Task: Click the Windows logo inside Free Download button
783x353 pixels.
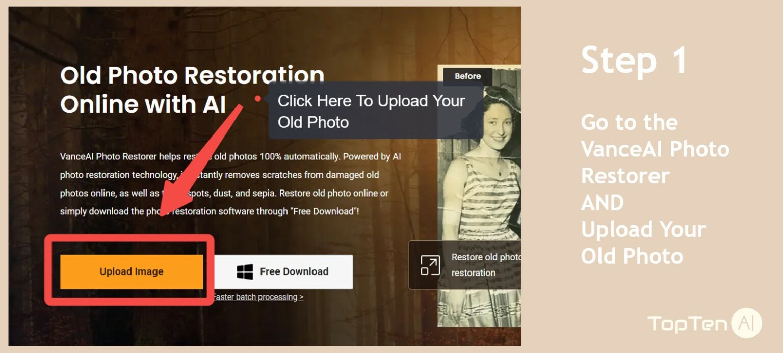Action: [244, 271]
